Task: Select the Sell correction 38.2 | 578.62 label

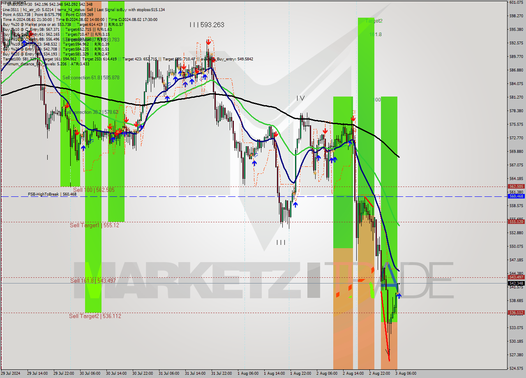Action: point(91,112)
